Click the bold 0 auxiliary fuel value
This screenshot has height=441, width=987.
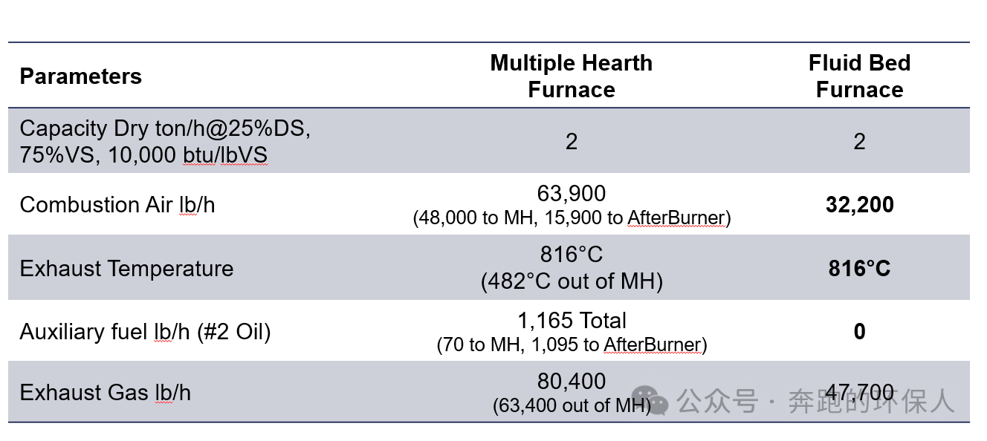[859, 332]
